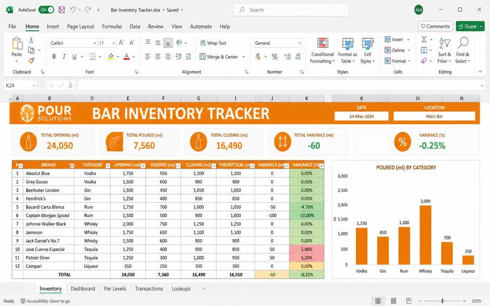490x306 pixels.
Task: Open the font name Calibri dropdown
Action: tap(94, 43)
